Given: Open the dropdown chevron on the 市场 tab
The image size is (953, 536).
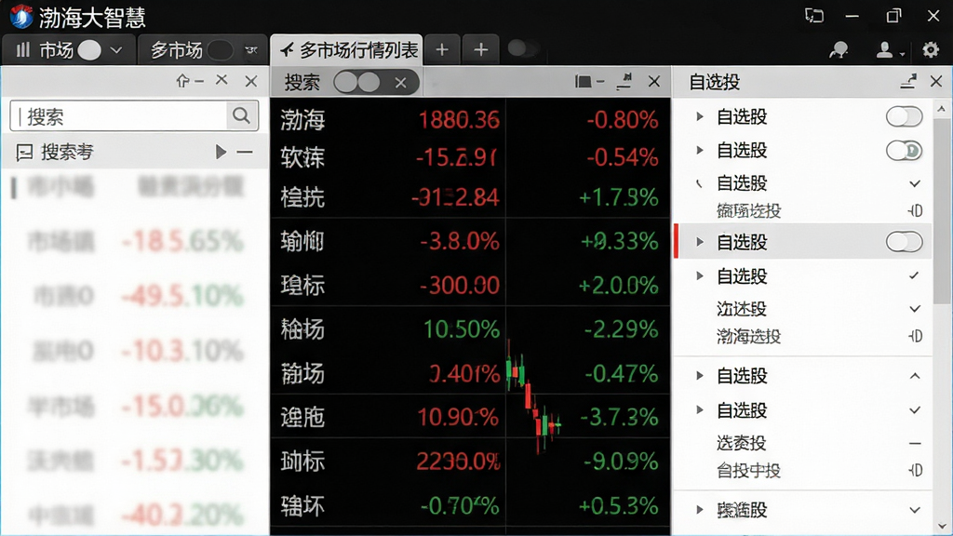Looking at the screenshot, I should (116, 50).
